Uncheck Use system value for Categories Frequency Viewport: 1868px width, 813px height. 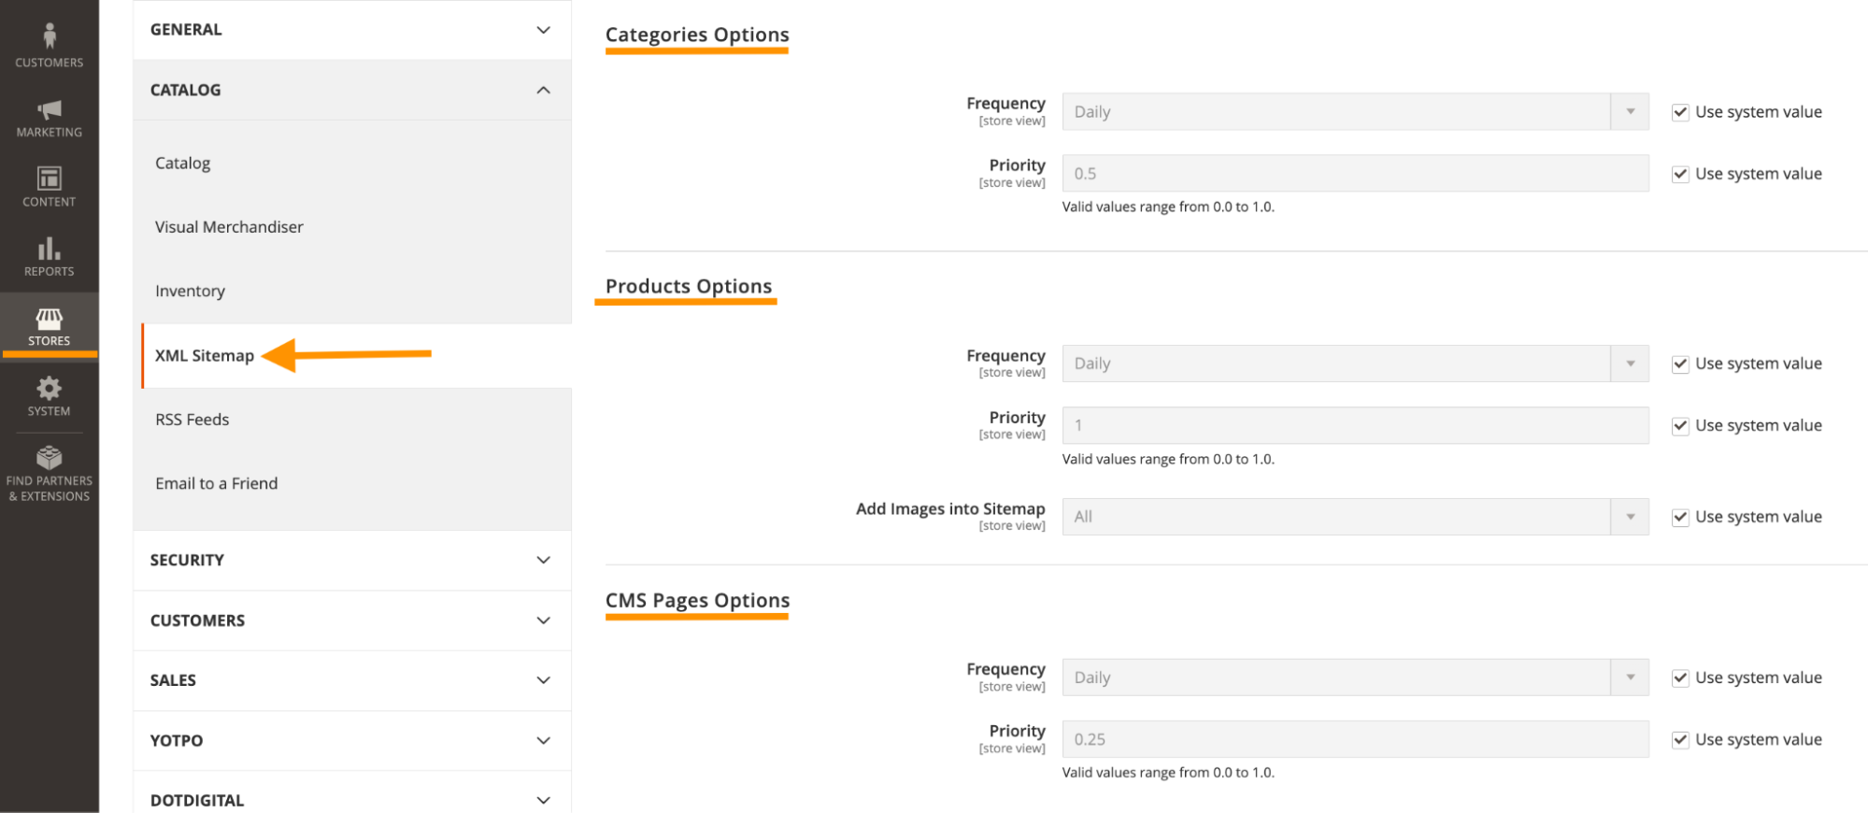1679,111
